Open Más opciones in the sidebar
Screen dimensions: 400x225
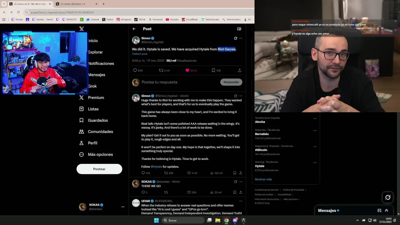click(x=96, y=154)
